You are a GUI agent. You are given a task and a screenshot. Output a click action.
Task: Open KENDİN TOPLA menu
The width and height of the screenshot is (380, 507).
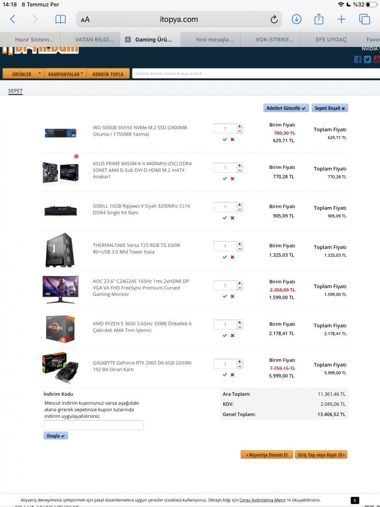pos(108,74)
